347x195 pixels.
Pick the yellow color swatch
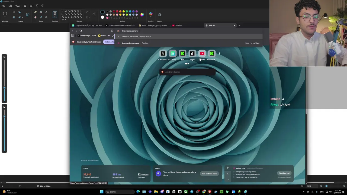[x=124, y=12]
